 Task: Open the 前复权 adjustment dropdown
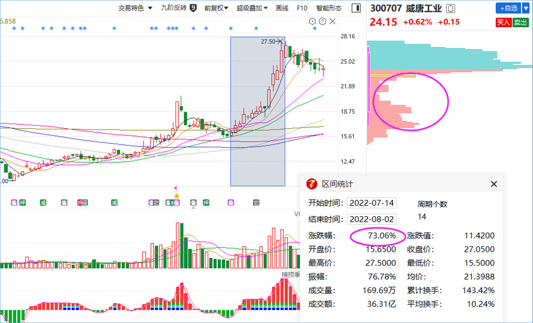216,8
